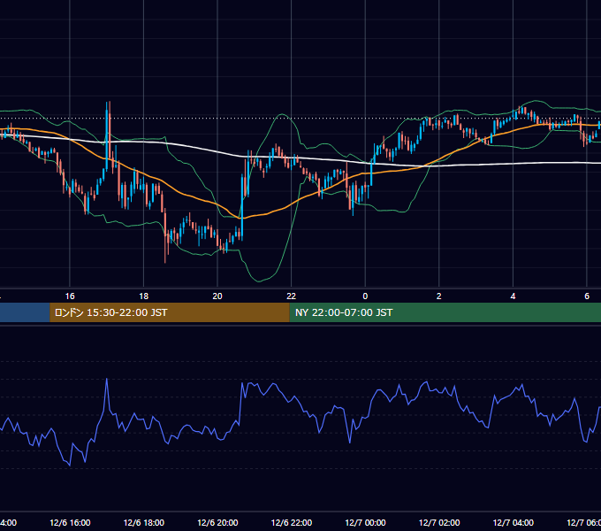The width and height of the screenshot is (601, 531).
Task: Click the upper chart axis label 16
Action: (70, 296)
